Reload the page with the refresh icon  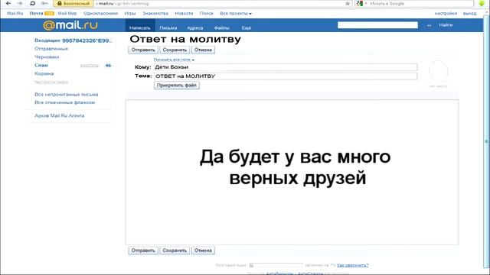[32, 3]
